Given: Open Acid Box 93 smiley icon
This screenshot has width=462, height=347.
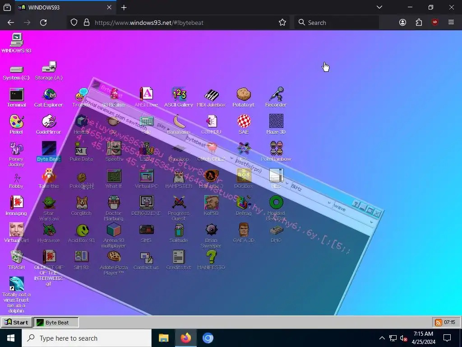Looking at the screenshot, I should (x=82, y=230).
